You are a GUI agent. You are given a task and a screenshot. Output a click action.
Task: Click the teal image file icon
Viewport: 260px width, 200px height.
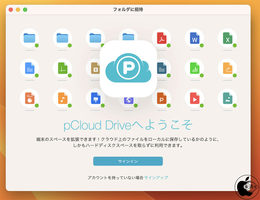tap(227, 98)
